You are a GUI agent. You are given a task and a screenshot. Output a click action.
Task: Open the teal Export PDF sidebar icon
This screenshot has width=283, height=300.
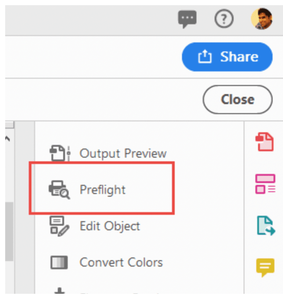pos(266,226)
